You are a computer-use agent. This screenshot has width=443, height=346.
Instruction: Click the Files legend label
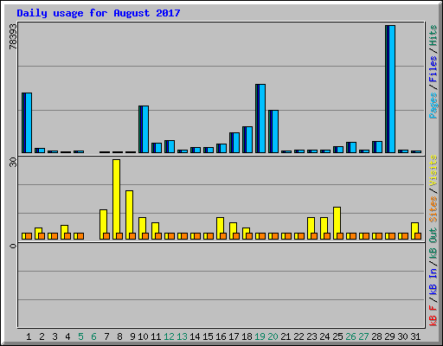433,69
